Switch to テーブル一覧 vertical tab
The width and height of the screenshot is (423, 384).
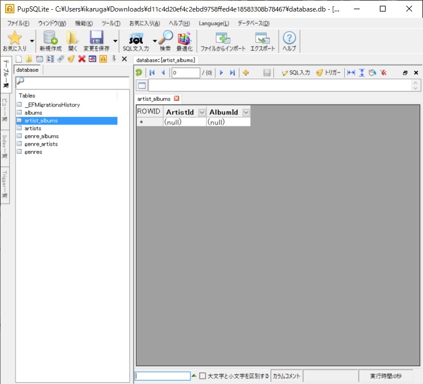(x=5, y=74)
